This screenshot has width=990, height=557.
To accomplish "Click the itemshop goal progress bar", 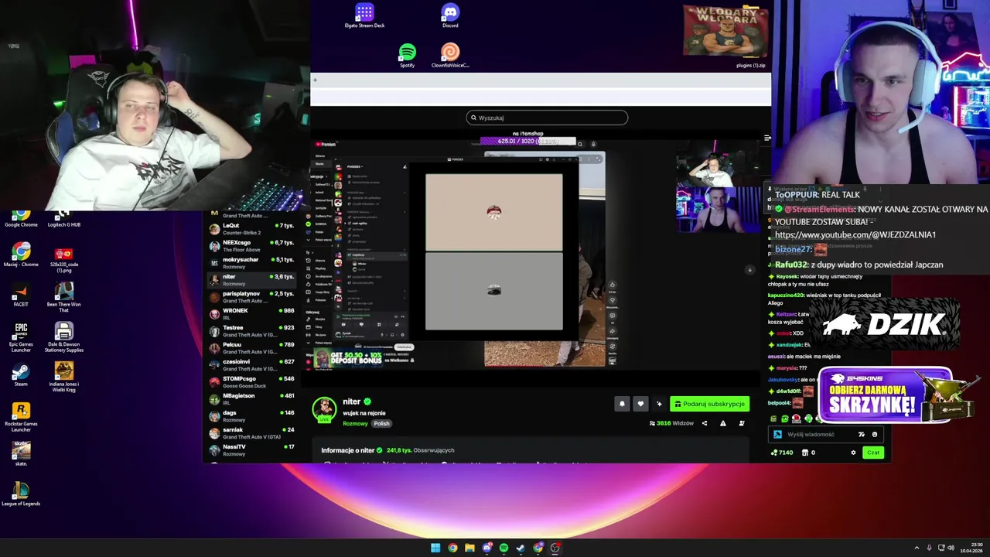I will [x=528, y=142].
